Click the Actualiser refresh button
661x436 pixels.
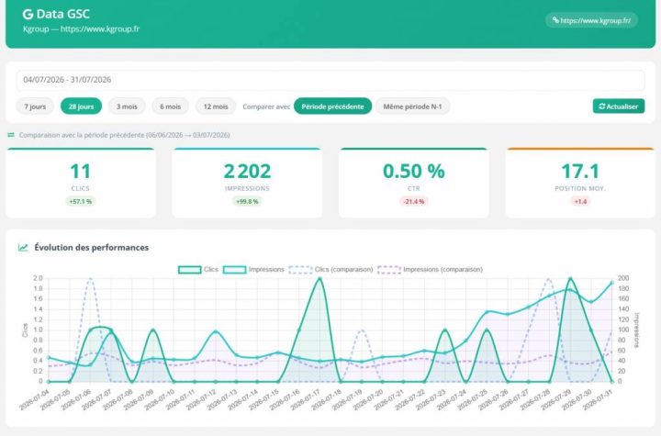pyautogui.click(x=619, y=106)
